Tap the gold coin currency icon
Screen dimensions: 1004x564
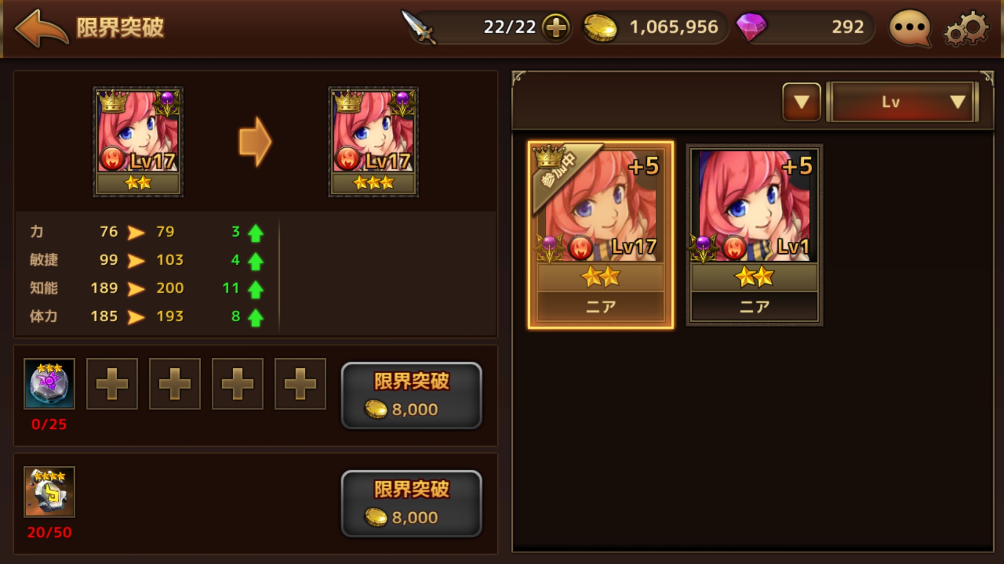tap(600, 28)
